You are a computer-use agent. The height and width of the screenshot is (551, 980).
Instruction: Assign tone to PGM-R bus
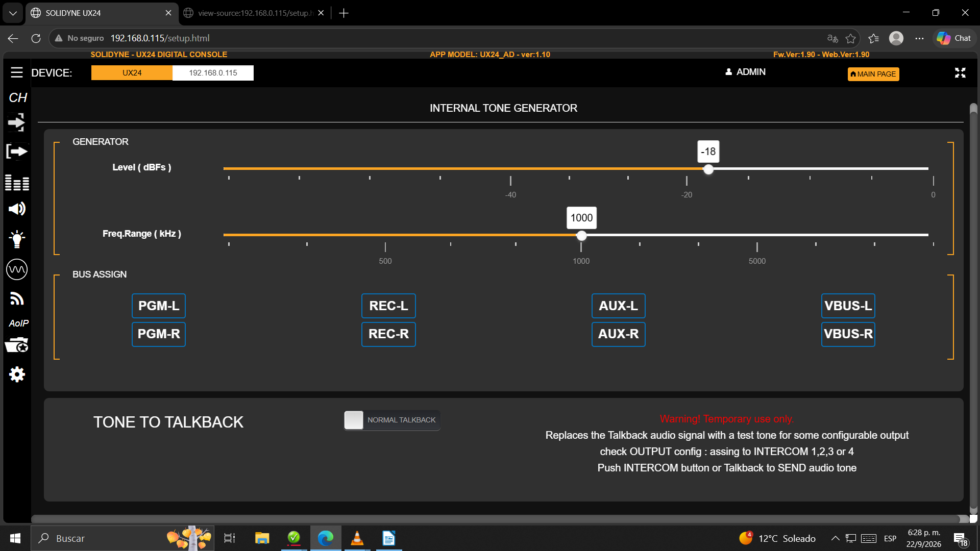(159, 334)
